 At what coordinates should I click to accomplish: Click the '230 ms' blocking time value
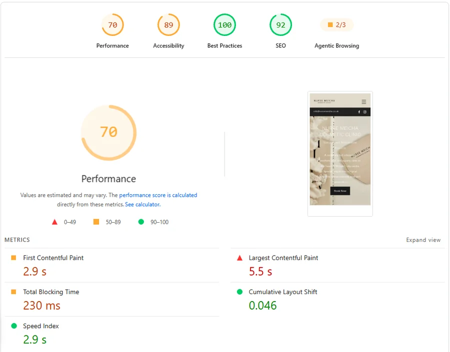[x=41, y=305]
